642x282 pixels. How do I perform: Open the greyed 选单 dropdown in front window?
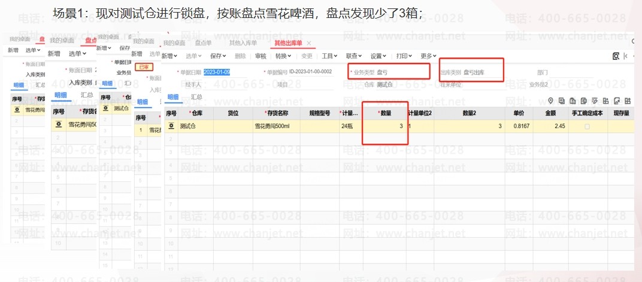click(193, 56)
